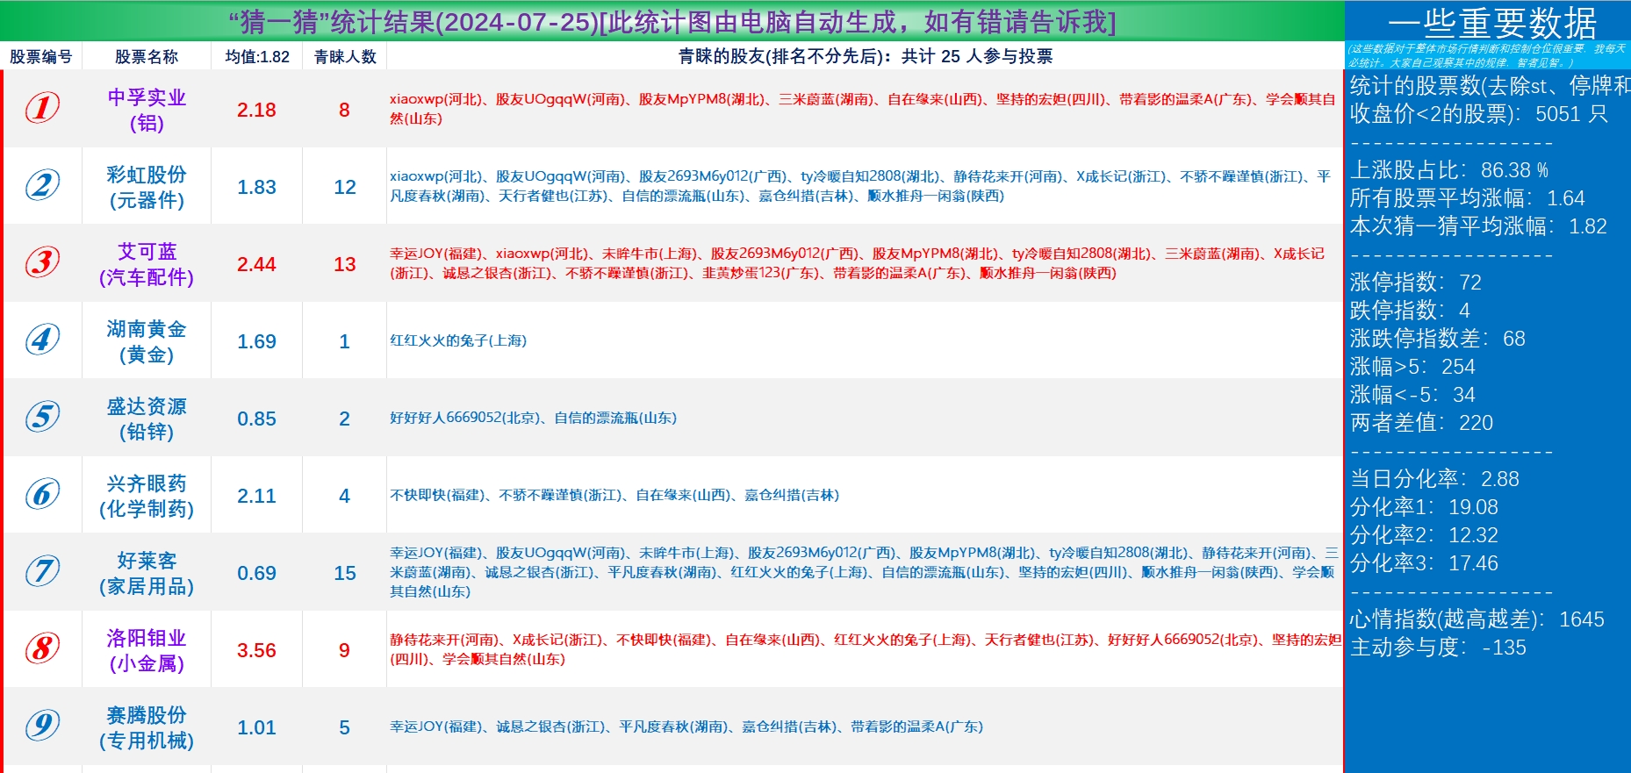Click the 涨幅>5: 254 line
The width and height of the screenshot is (1631, 773).
click(x=1412, y=367)
